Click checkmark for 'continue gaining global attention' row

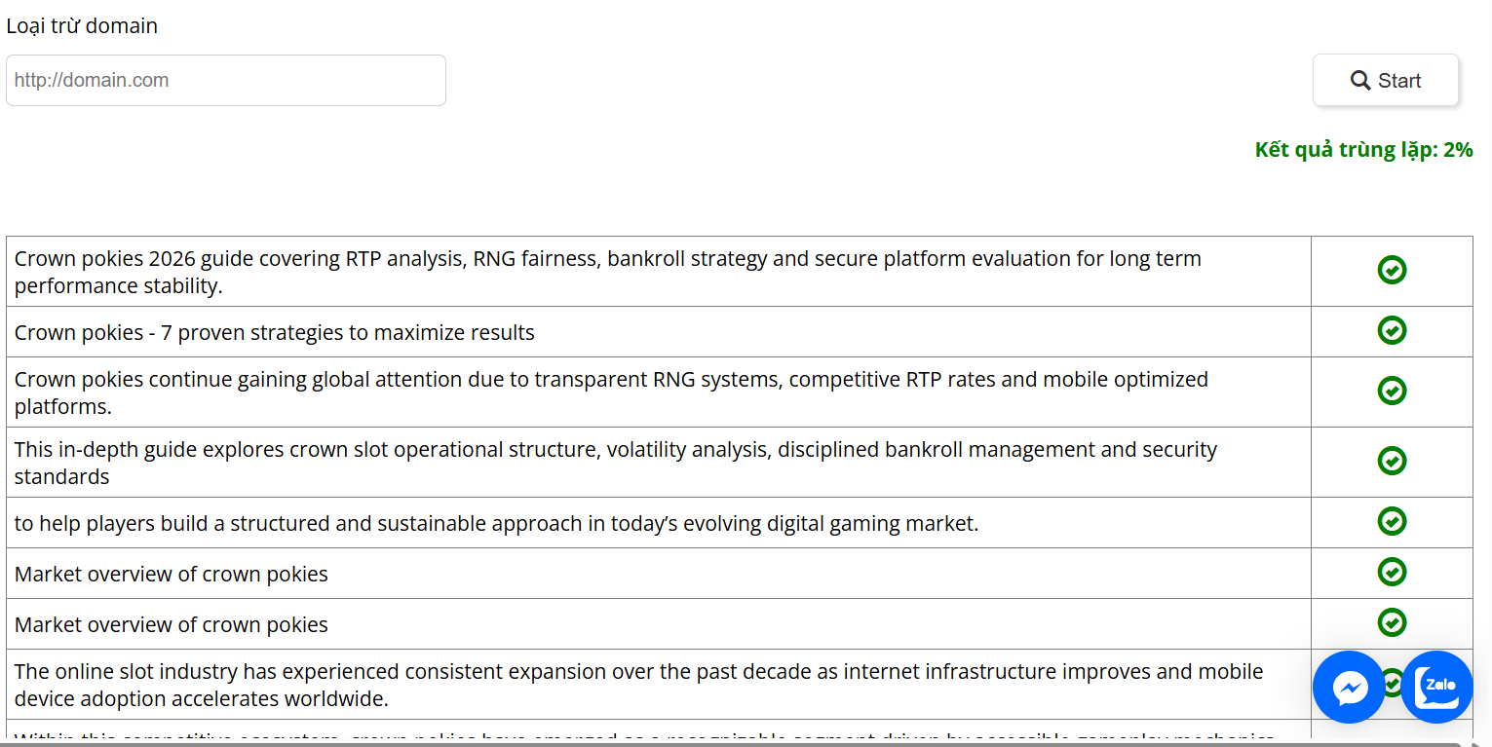1392,391
